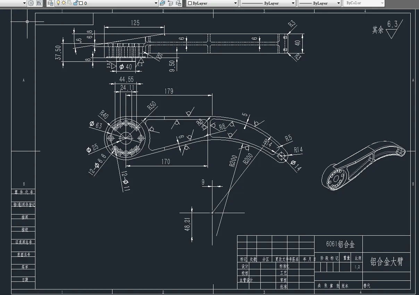Toggle layer 0 freeze sun icon
Screen dimensions: 419x295
(64, 3)
